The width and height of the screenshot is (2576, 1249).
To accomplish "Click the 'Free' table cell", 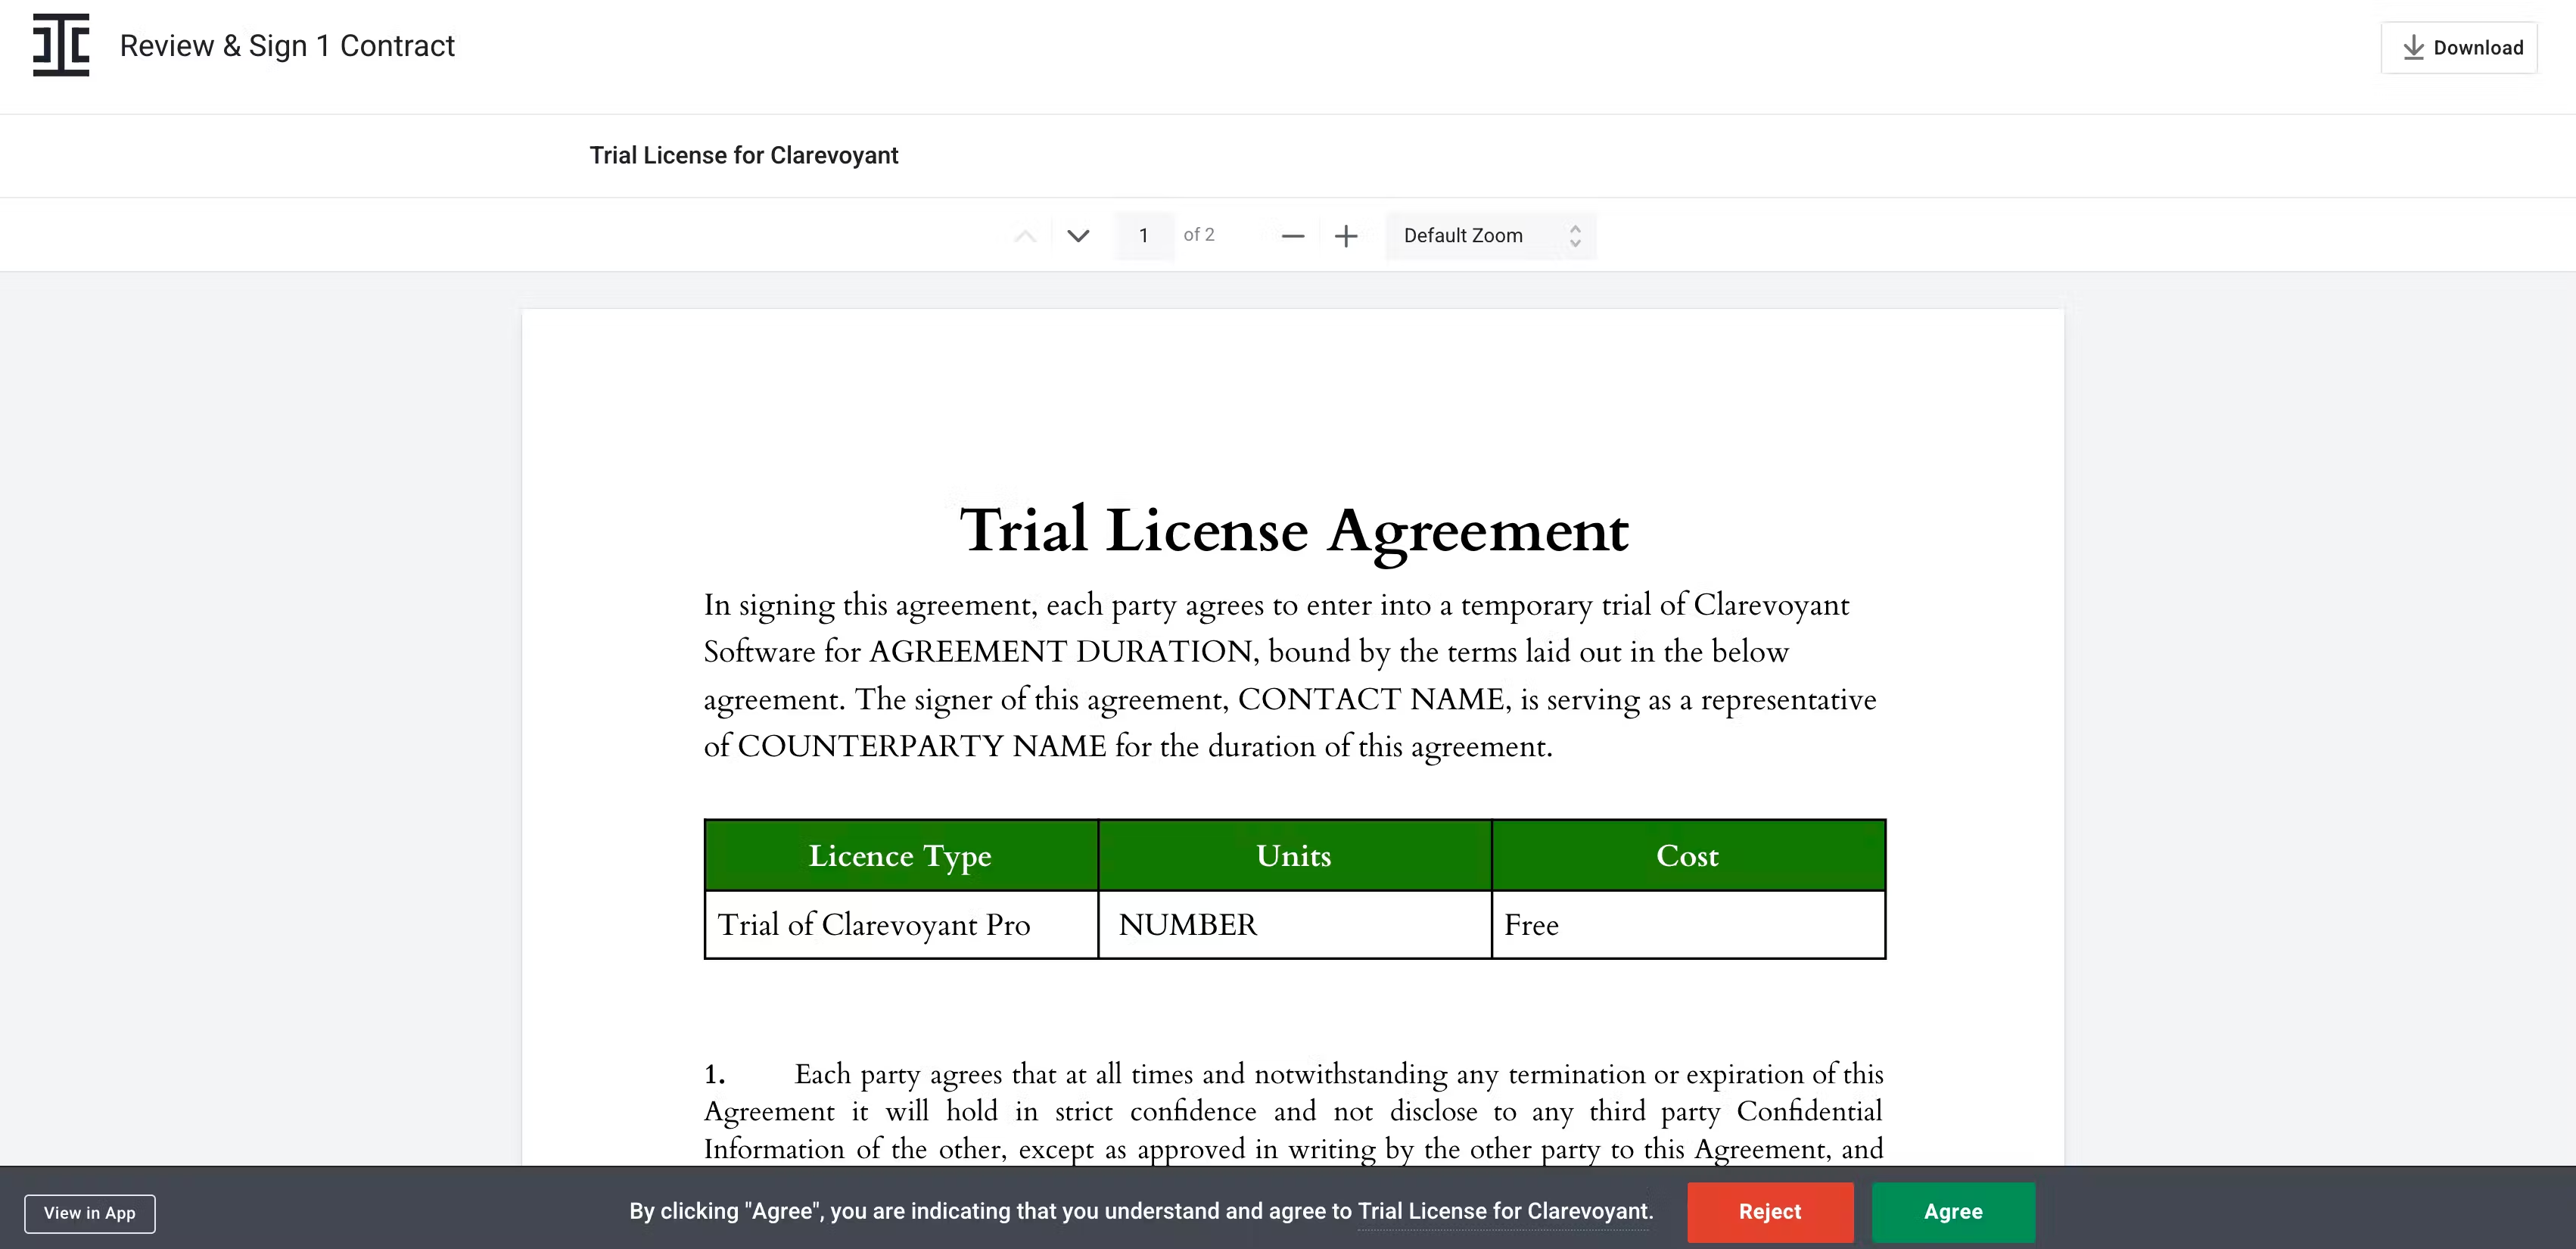I will click(x=1688, y=925).
